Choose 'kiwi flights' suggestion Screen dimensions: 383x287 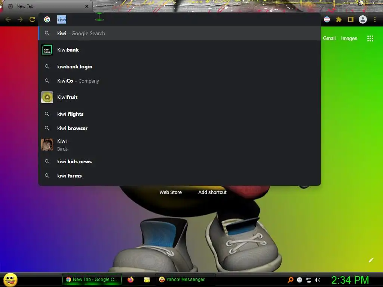tap(179, 114)
